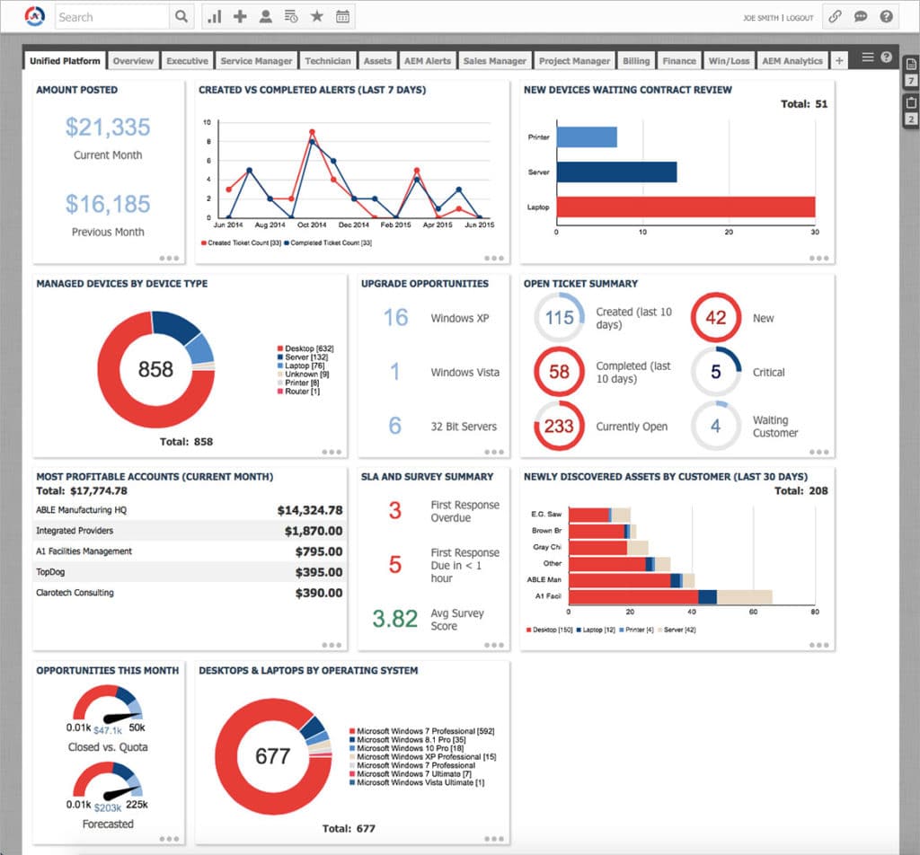This screenshot has height=855, width=920.
Task: Open the Upgrade Opportunities widget options dots
Action: 494,452
